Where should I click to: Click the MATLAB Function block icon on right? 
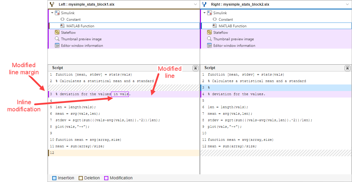(x=215, y=26)
